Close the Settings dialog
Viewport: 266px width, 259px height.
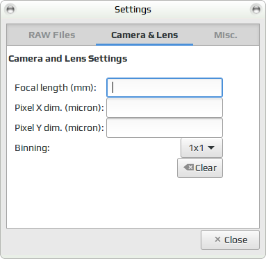pos(230,240)
